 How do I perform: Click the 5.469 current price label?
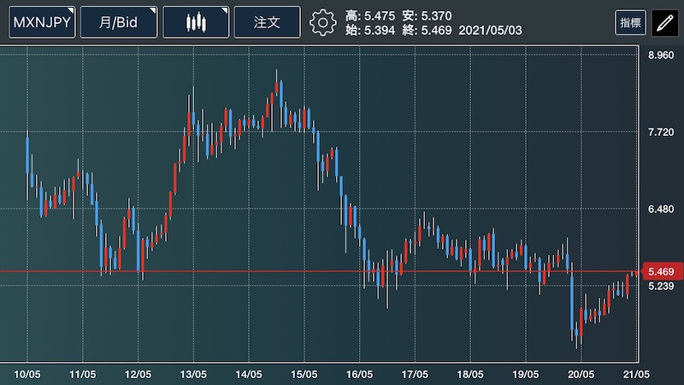660,271
